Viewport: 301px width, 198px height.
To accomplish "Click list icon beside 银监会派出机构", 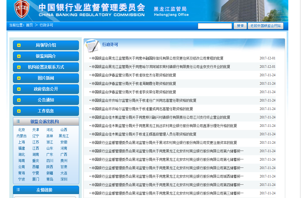I will pyautogui.click(x=18, y=121).
